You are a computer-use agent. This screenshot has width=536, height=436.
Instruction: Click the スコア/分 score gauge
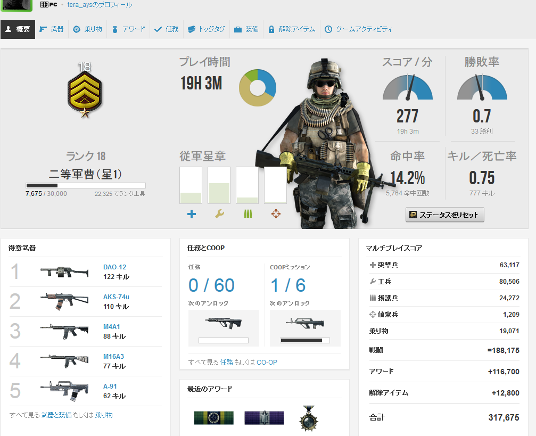point(408,88)
